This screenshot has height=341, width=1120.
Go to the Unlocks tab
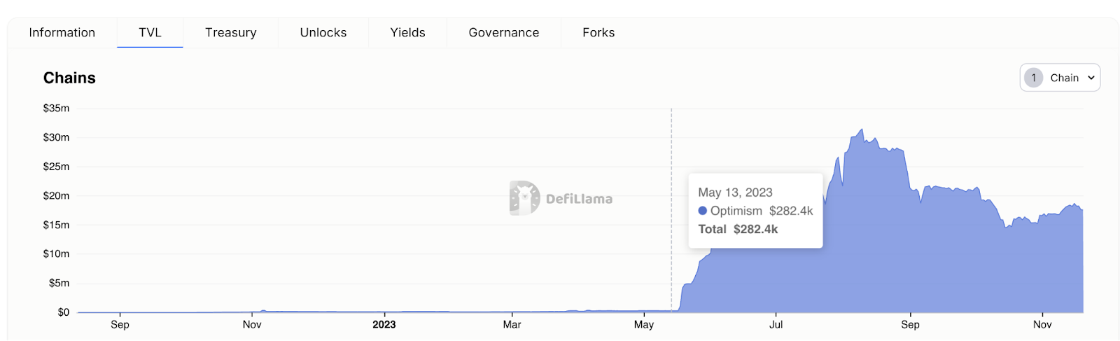pos(323,33)
